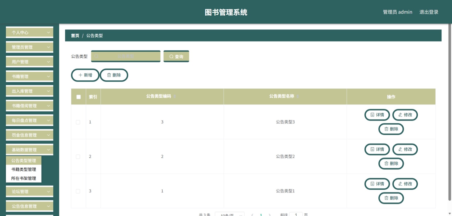Sort by 公告类型编码 column arrows
Screen dimensions: 452x216
[x=175, y=96]
